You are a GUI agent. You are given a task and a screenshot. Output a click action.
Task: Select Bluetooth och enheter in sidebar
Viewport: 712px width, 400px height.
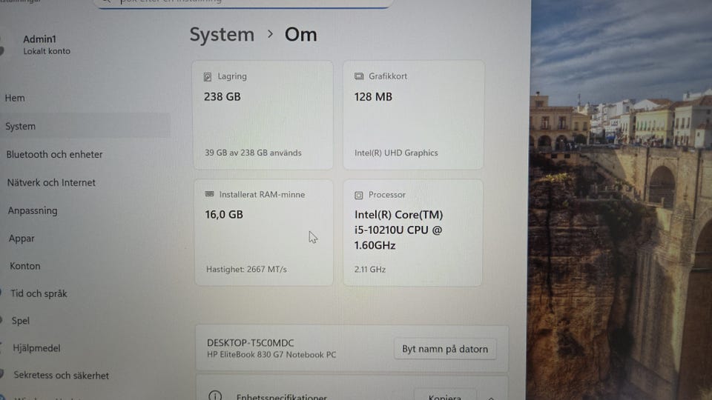[55, 154]
